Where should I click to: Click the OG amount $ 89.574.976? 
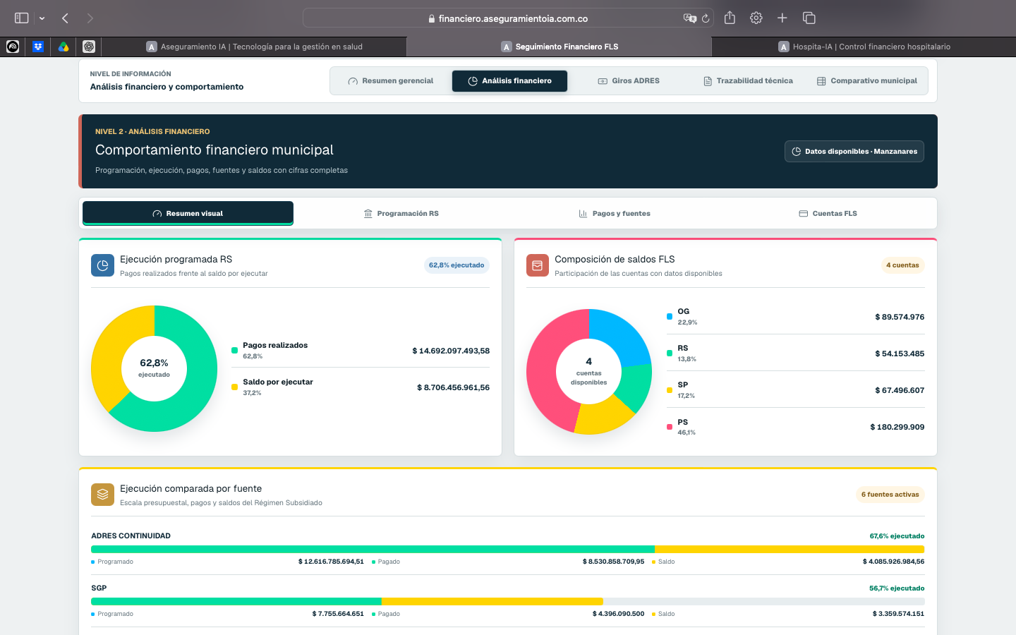(900, 317)
